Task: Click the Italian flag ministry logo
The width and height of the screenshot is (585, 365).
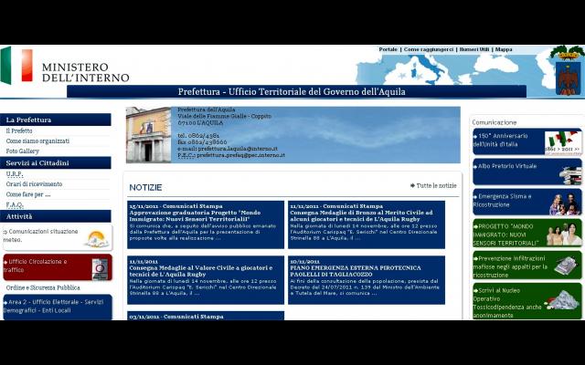Action: tap(16, 66)
